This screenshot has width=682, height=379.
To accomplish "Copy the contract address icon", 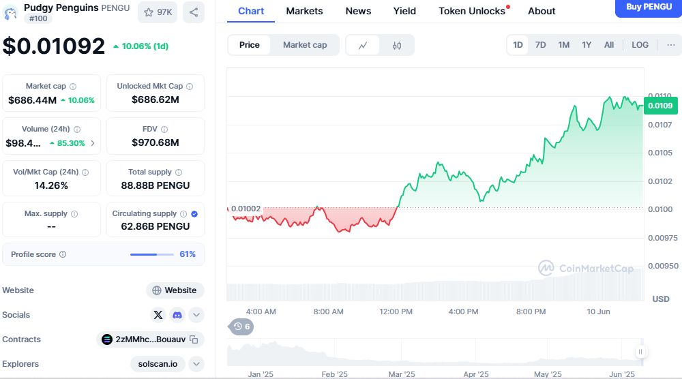I will tap(194, 339).
